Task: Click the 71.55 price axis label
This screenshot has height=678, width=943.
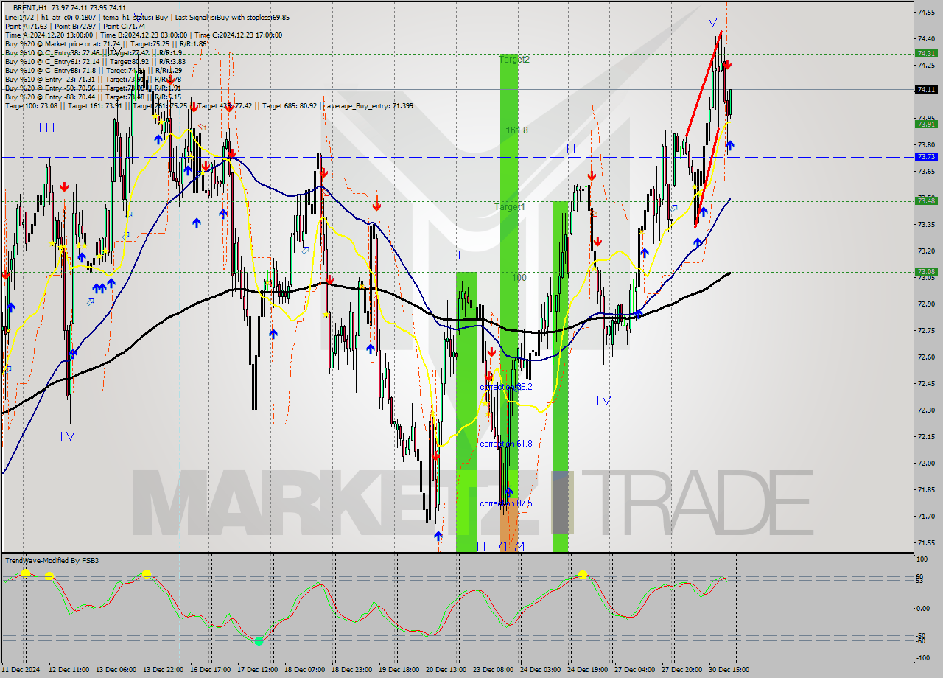Action: pos(926,542)
